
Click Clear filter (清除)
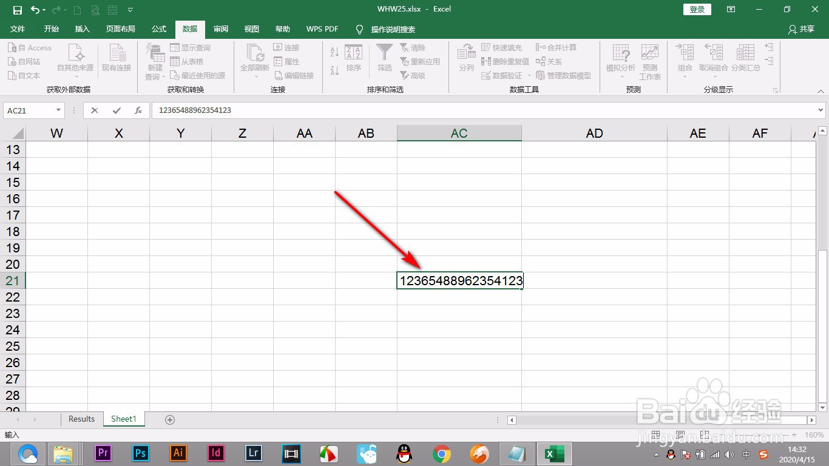[413, 48]
